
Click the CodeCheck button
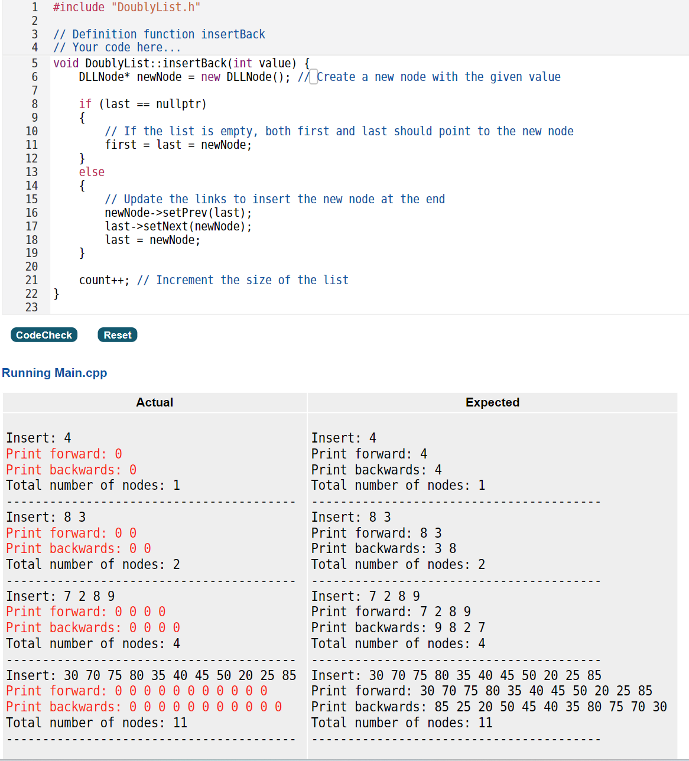(x=44, y=335)
